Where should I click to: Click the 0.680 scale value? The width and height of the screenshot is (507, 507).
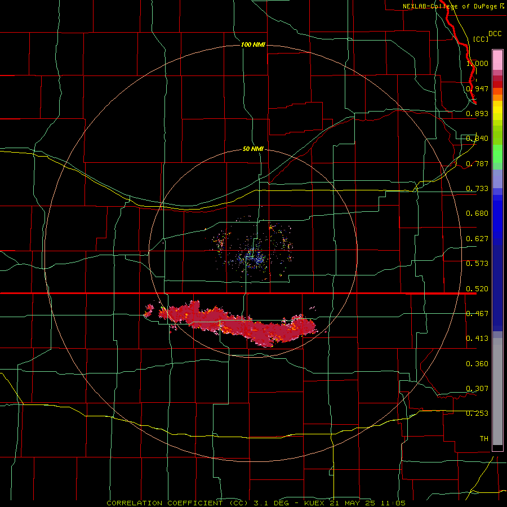(477, 214)
